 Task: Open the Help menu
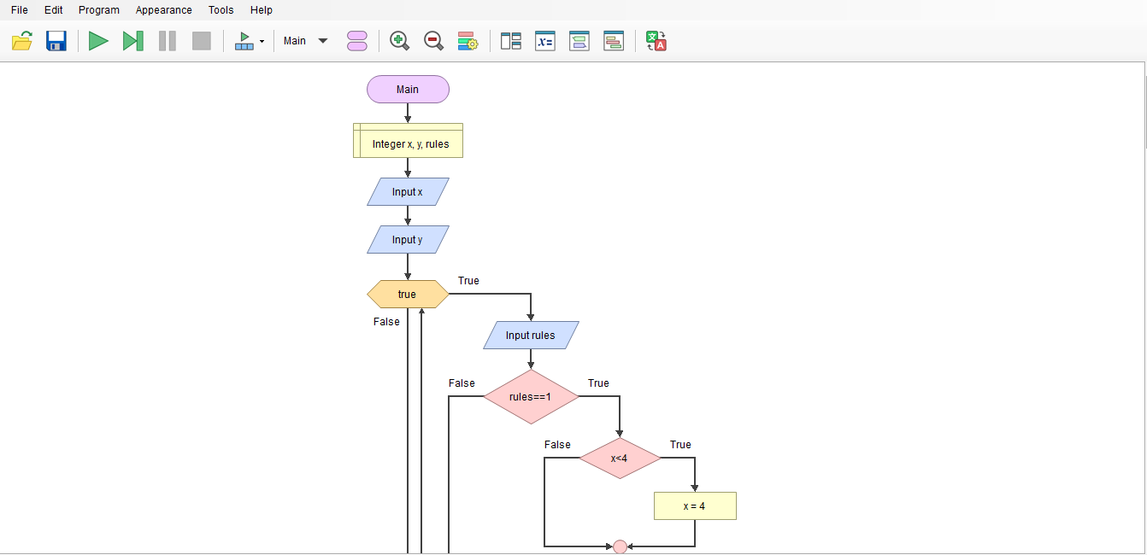point(262,10)
